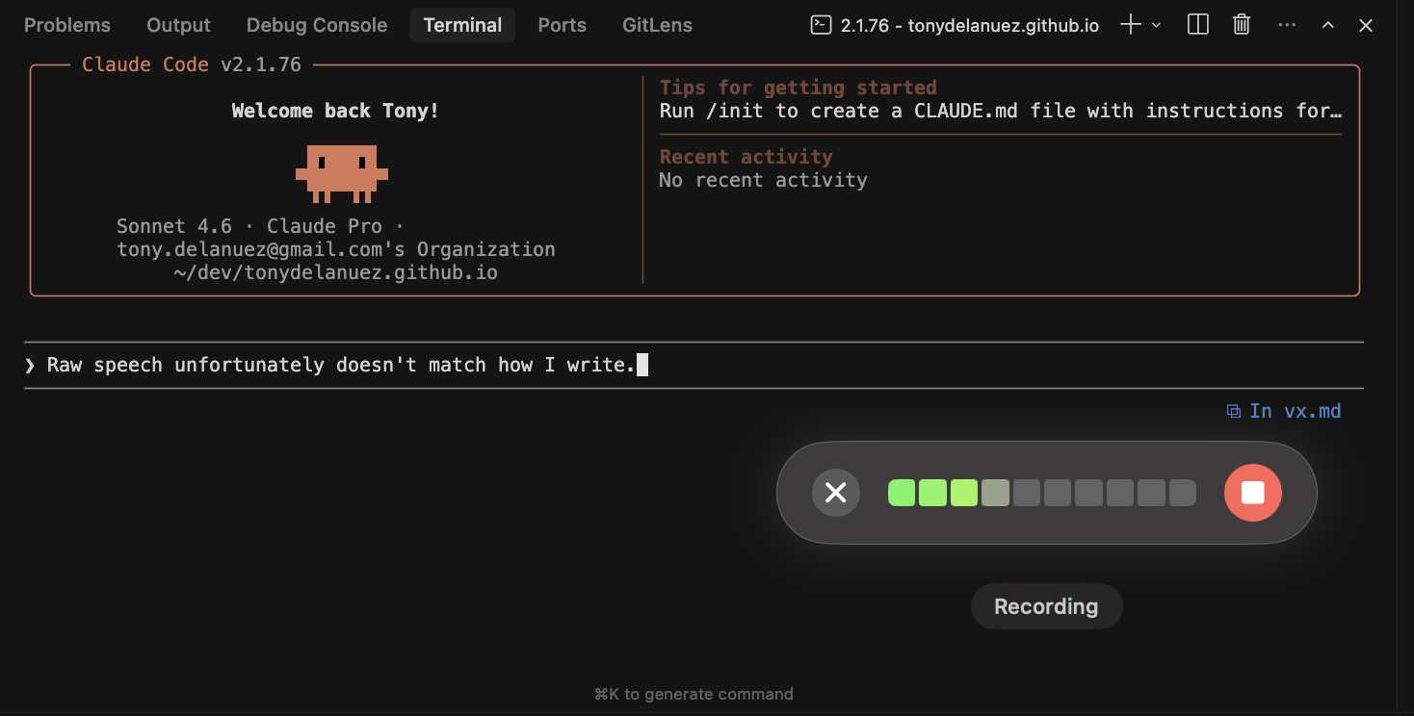The width and height of the screenshot is (1414, 716).
Task: Click the In vx.md link
Action: pyautogui.click(x=1296, y=410)
